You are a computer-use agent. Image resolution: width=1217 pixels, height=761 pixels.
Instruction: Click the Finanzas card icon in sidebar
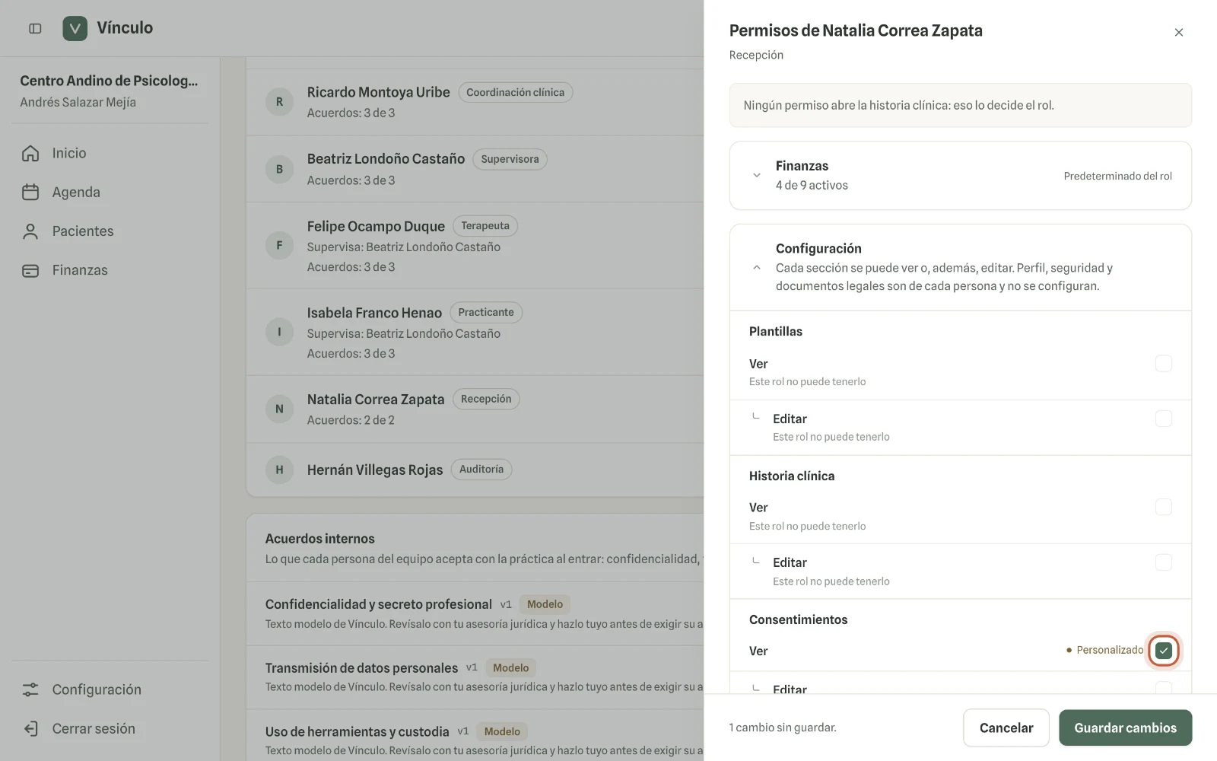(x=30, y=270)
